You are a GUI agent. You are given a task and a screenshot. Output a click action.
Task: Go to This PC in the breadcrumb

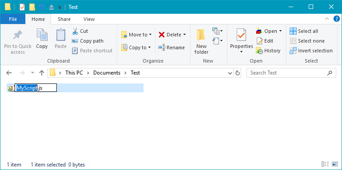(x=74, y=73)
